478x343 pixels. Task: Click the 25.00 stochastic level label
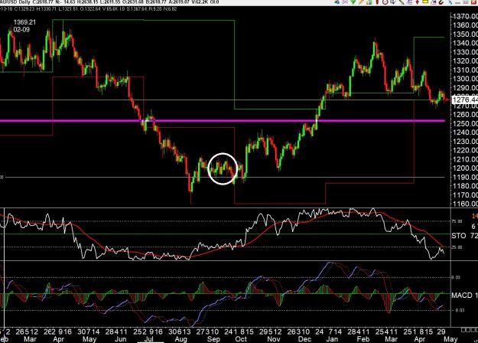[x=458, y=247]
